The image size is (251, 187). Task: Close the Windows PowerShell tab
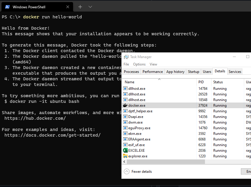[x=68, y=7]
